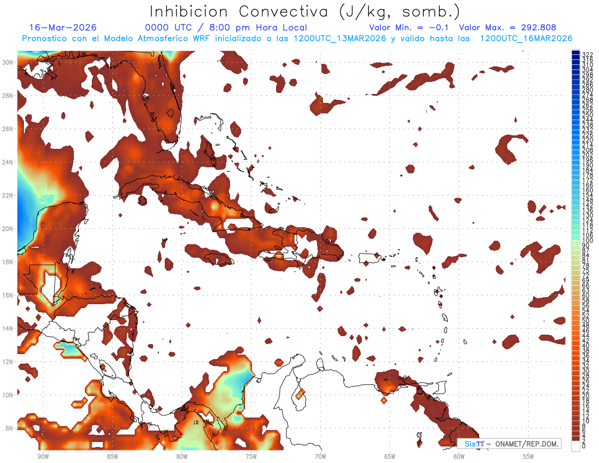This screenshot has height=463, width=599.
Task: Pick the pale green swatch beside scale value 100
Action: click(x=576, y=243)
